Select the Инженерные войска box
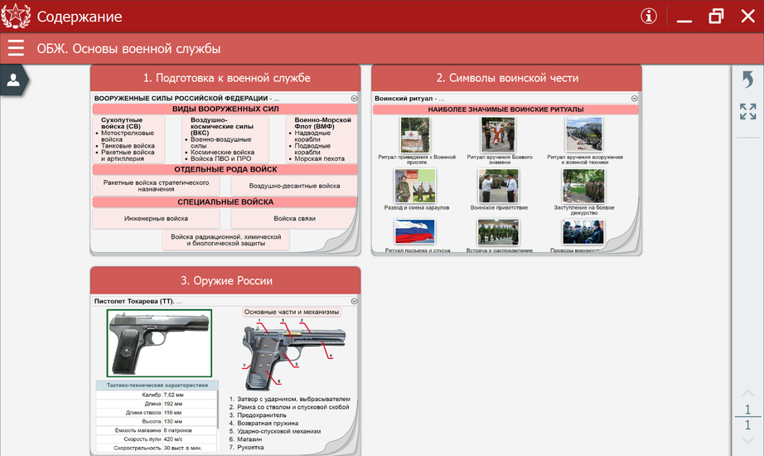Image resolution: width=764 pixels, height=456 pixels. [156, 219]
